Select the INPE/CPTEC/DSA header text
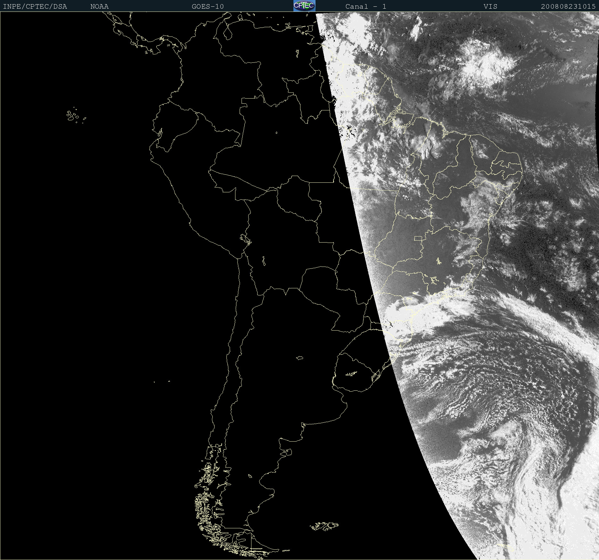 click(x=35, y=6)
